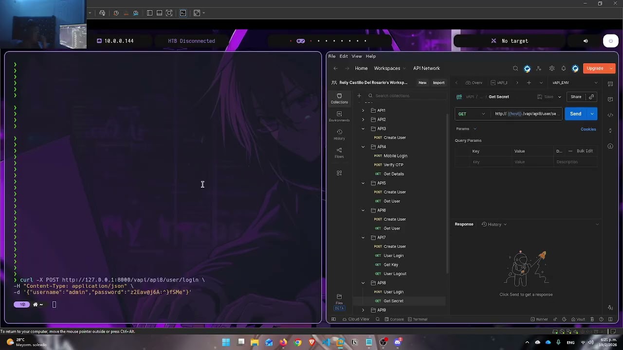The image size is (623, 350).
Task: Open the Save options dropdown arrow
Action: tap(560, 97)
